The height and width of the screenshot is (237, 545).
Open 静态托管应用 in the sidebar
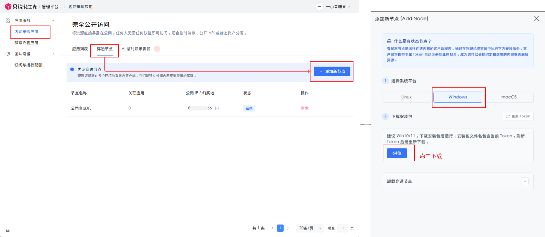pyautogui.click(x=26, y=43)
